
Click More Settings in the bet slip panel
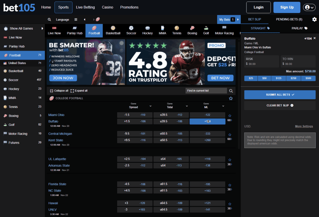(x=304, y=126)
